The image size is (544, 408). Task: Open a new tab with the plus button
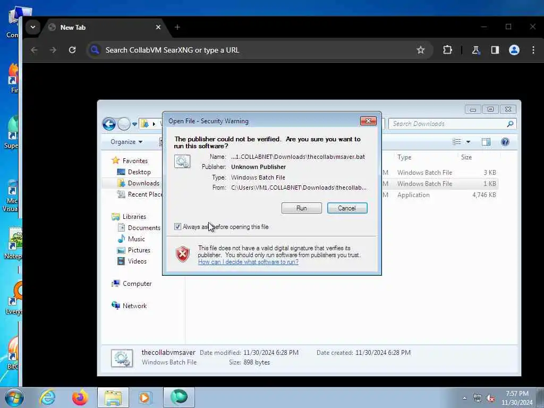coord(177,27)
